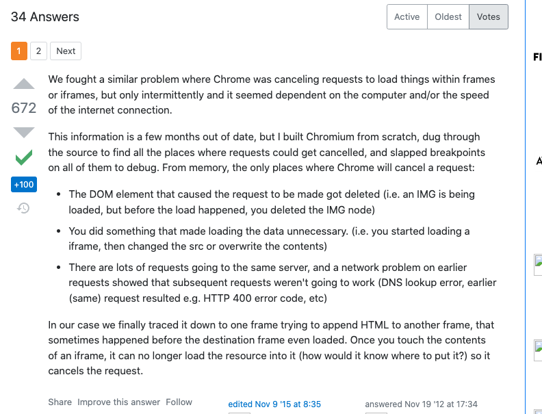Click the Next page button
Viewport: 542px width, 414px height.
click(66, 51)
